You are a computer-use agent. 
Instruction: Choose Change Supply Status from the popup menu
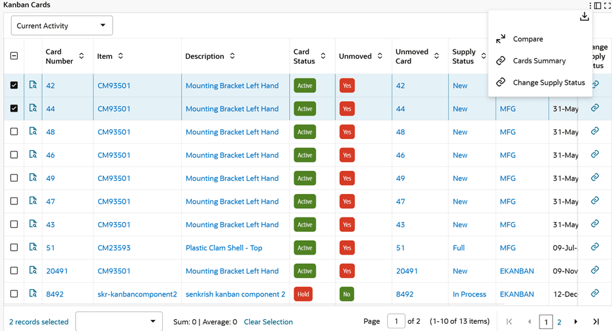tap(549, 83)
